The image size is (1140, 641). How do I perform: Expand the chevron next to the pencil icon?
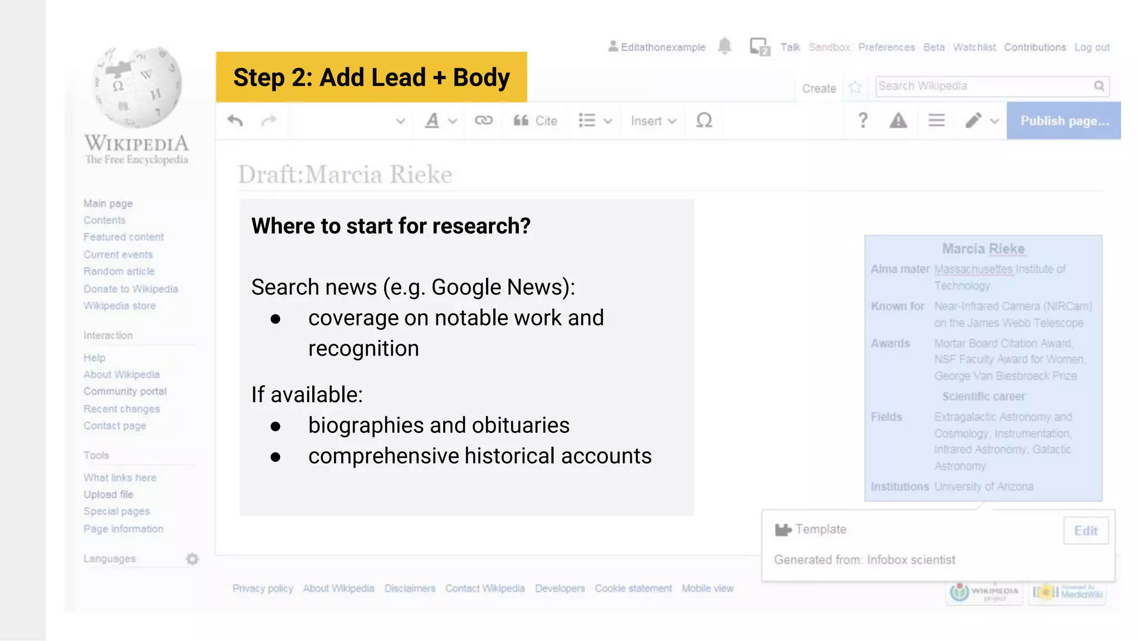point(995,121)
